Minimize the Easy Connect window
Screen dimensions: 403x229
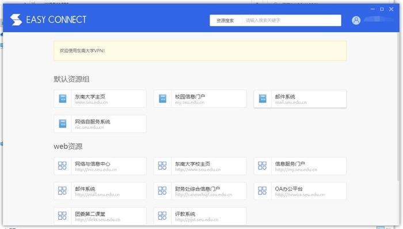click(372, 9)
